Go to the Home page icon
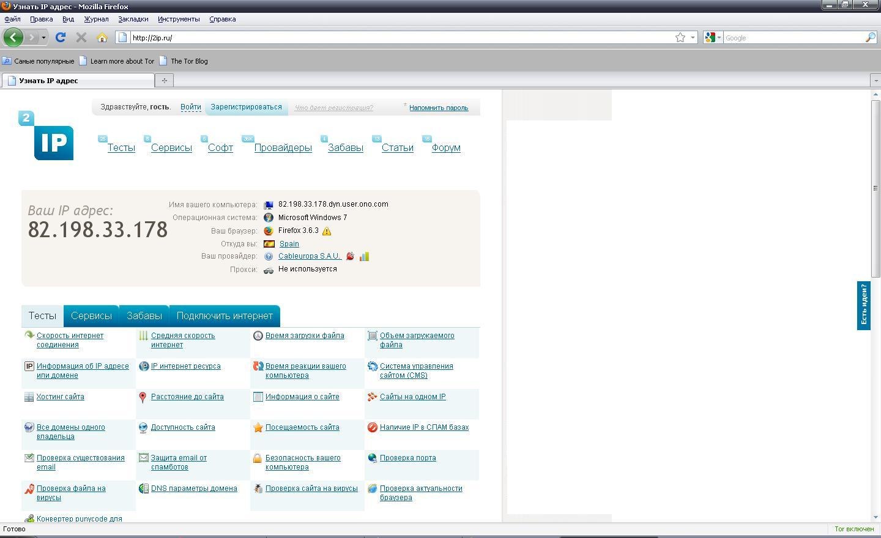This screenshot has height=538, width=881. click(102, 37)
